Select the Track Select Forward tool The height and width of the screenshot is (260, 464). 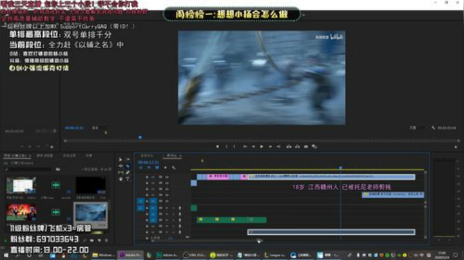[128, 160]
